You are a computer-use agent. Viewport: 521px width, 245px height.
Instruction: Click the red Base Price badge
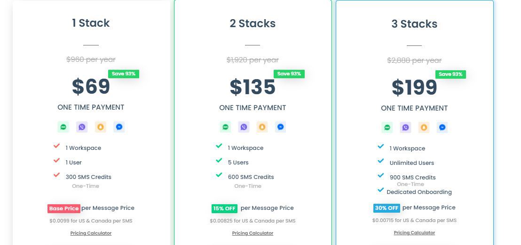tap(63, 208)
